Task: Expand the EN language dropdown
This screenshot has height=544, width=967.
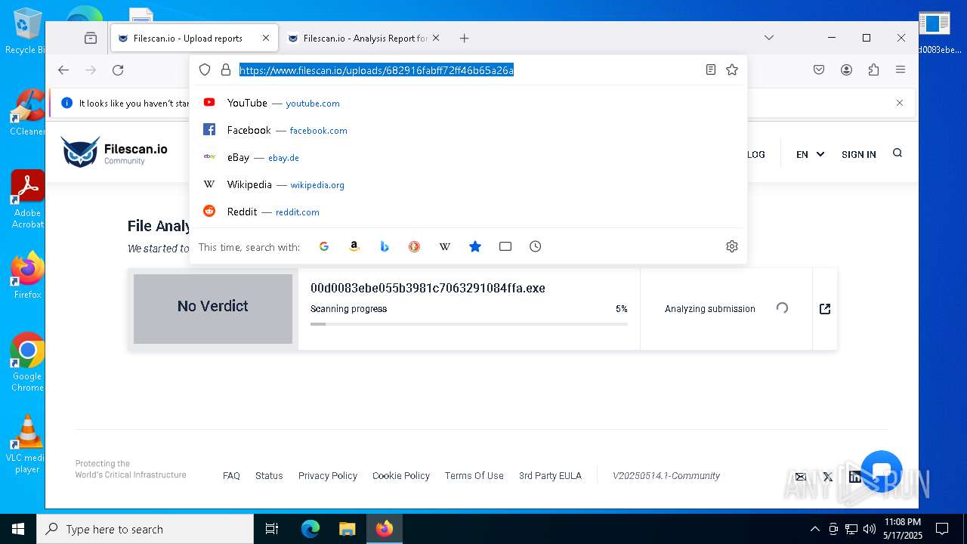Action: pyautogui.click(x=810, y=154)
